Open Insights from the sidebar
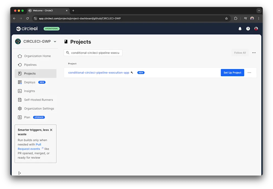273x189 pixels. point(30,91)
